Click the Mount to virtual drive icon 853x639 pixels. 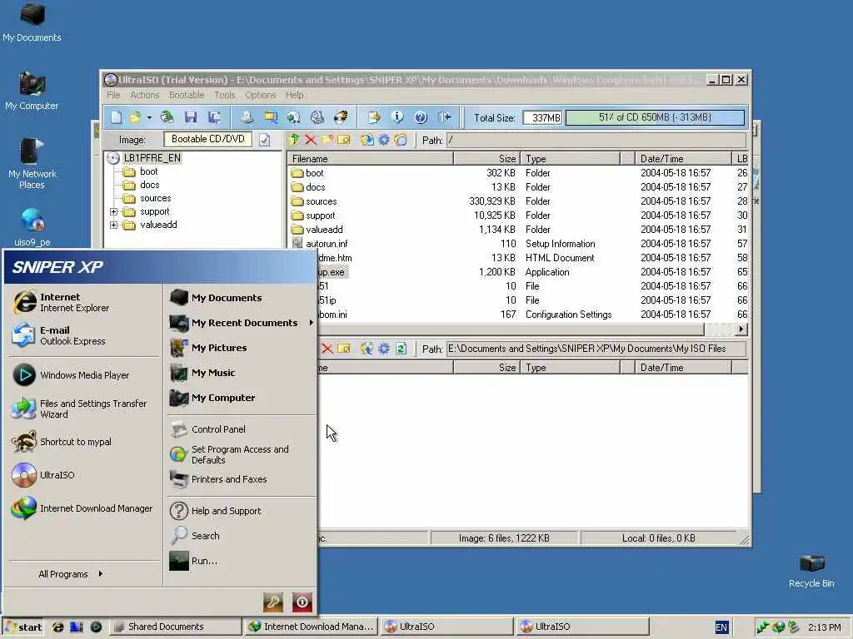[x=317, y=117]
